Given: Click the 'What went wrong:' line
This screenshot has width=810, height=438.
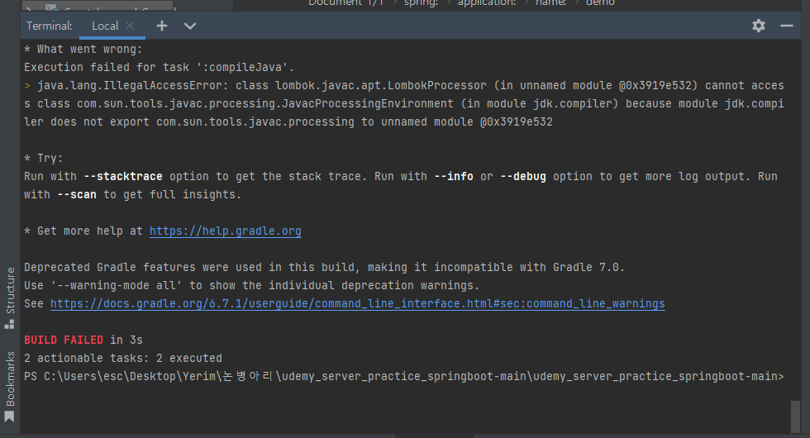Looking at the screenshot, I should point(83,49).
